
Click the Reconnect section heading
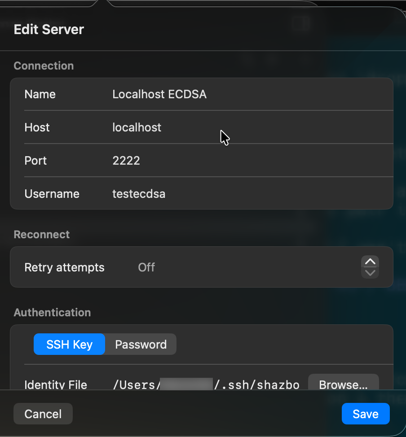(x=42, y=234)
